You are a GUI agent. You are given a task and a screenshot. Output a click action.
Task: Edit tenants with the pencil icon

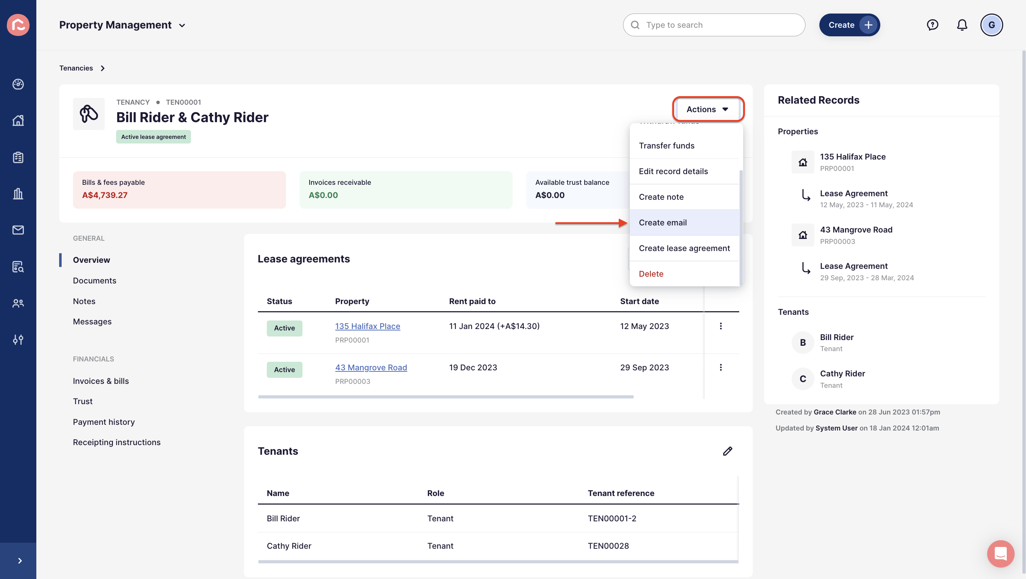point(727,451)
